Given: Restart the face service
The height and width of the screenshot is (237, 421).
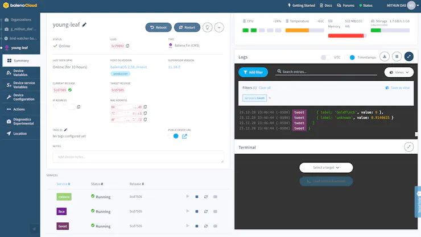Looking at the screenshot, I should (206, 211).
